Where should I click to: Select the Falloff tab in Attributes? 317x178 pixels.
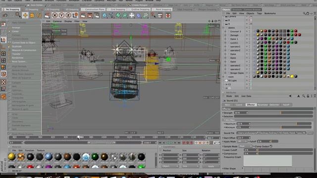(286, 105)
